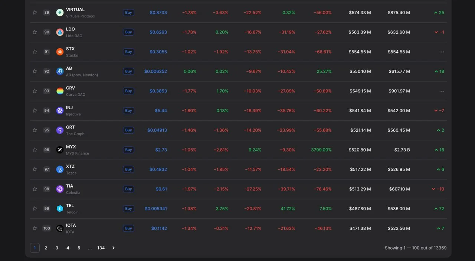Open the Celestia TIA coin name link
Viewport: 475px width, 261px height.
tap(69, 186)
